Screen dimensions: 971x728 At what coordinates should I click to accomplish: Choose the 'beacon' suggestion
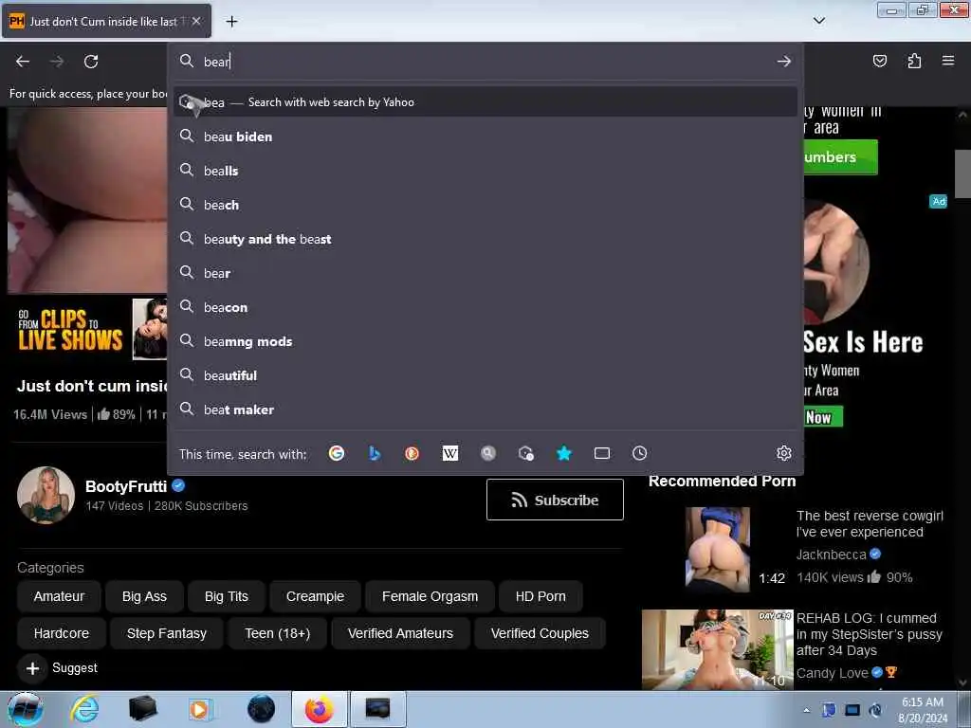(485, 307)
